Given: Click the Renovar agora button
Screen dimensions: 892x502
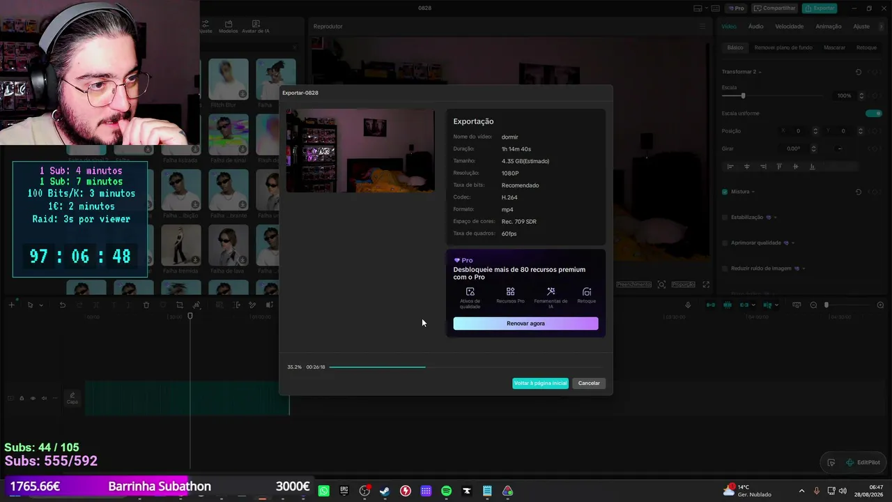Looking at the screenshot, I should click(x=525, y=324).
